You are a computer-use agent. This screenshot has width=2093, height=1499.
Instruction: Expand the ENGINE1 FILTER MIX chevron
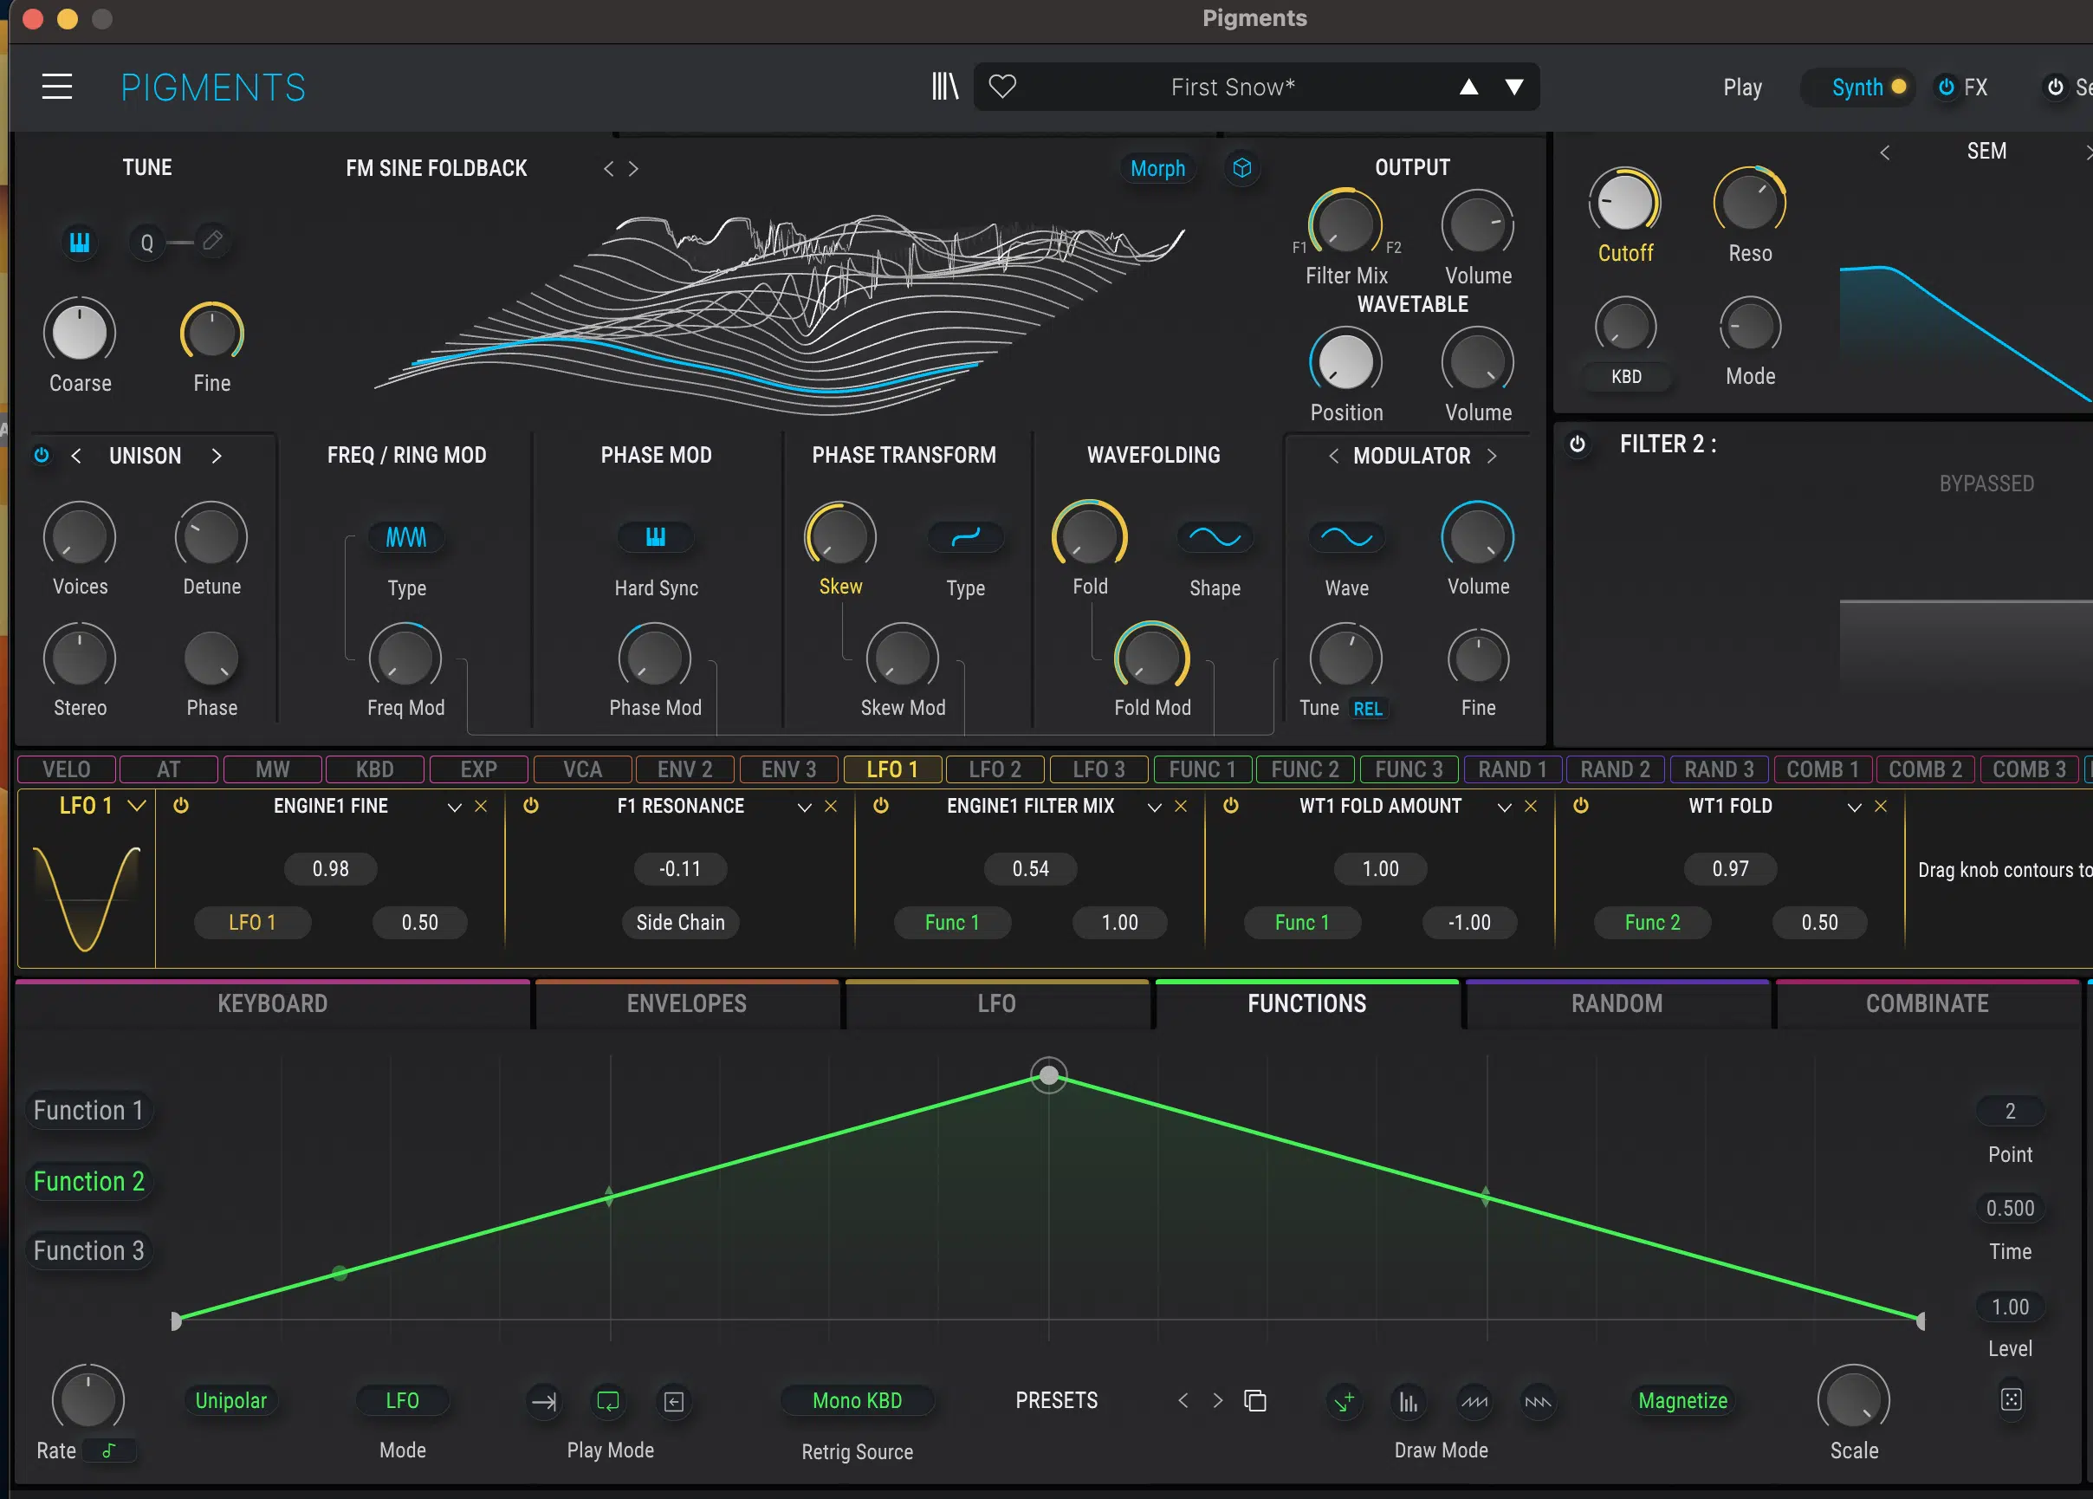pos(1154,807)
